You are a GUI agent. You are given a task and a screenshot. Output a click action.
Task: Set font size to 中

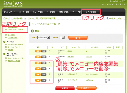click(121, 4)
